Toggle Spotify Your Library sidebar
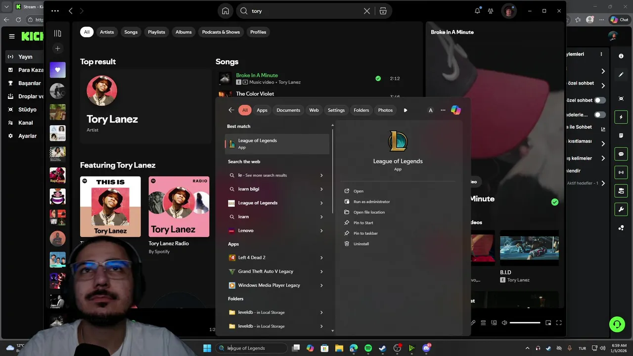Image resolution: width=633 pixels, height=356 pixels. [x=57, y=33]
